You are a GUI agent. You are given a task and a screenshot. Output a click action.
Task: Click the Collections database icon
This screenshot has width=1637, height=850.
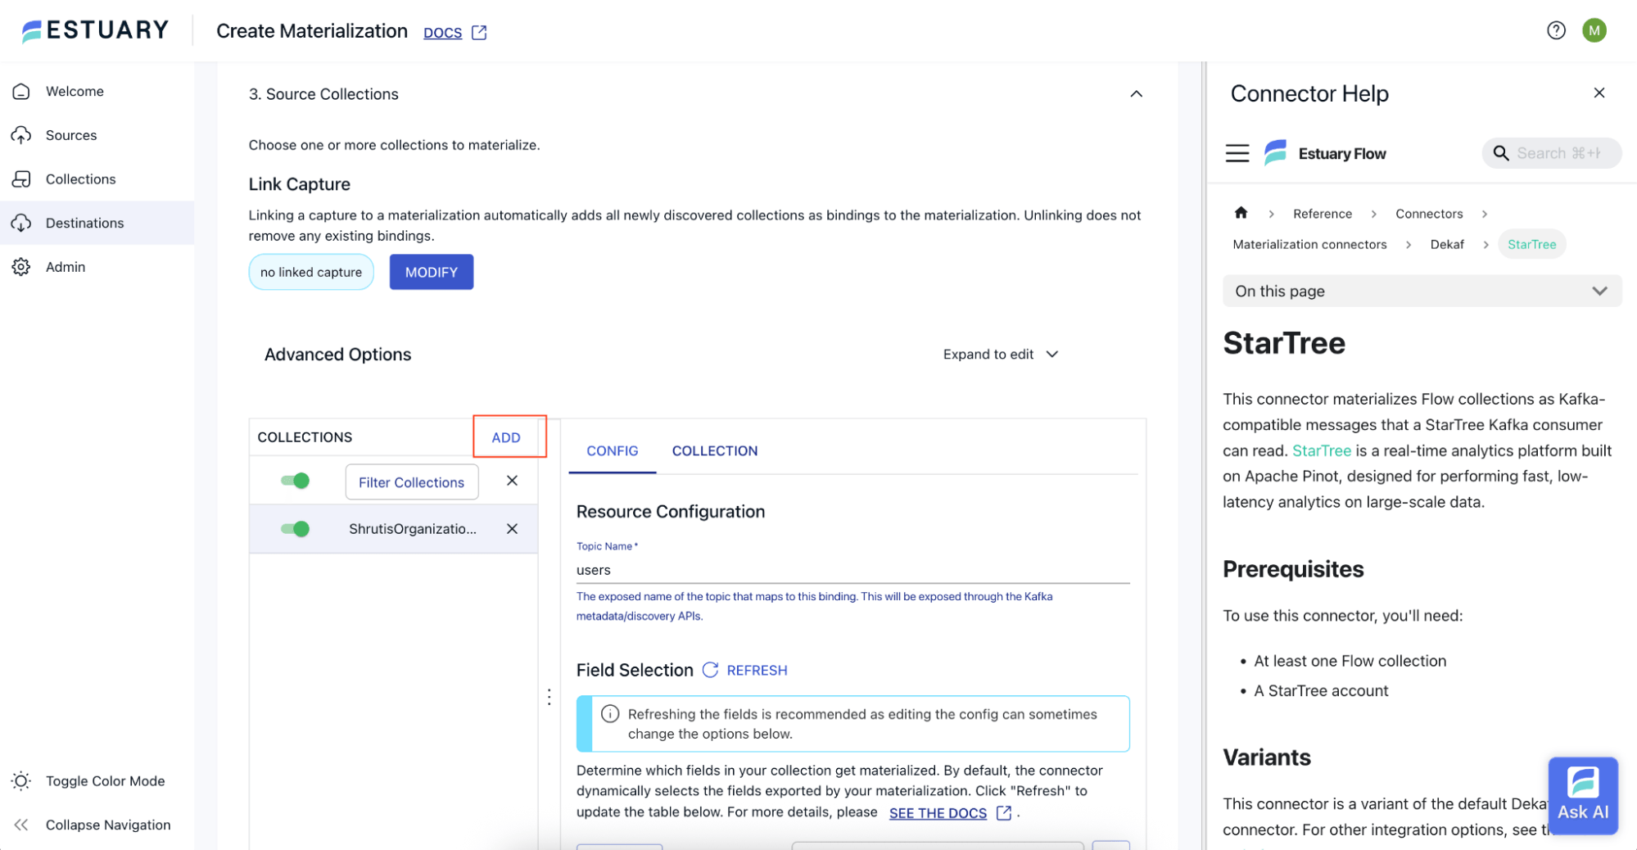(x=21, y=179)
